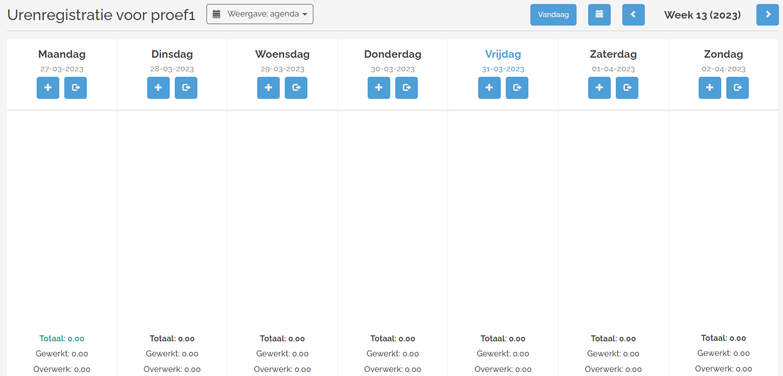The width and height of the screenshot is (783, 376).
Task: Add hours entry for Donderdag
Action: pyautogui.click(x=379, y=88)
